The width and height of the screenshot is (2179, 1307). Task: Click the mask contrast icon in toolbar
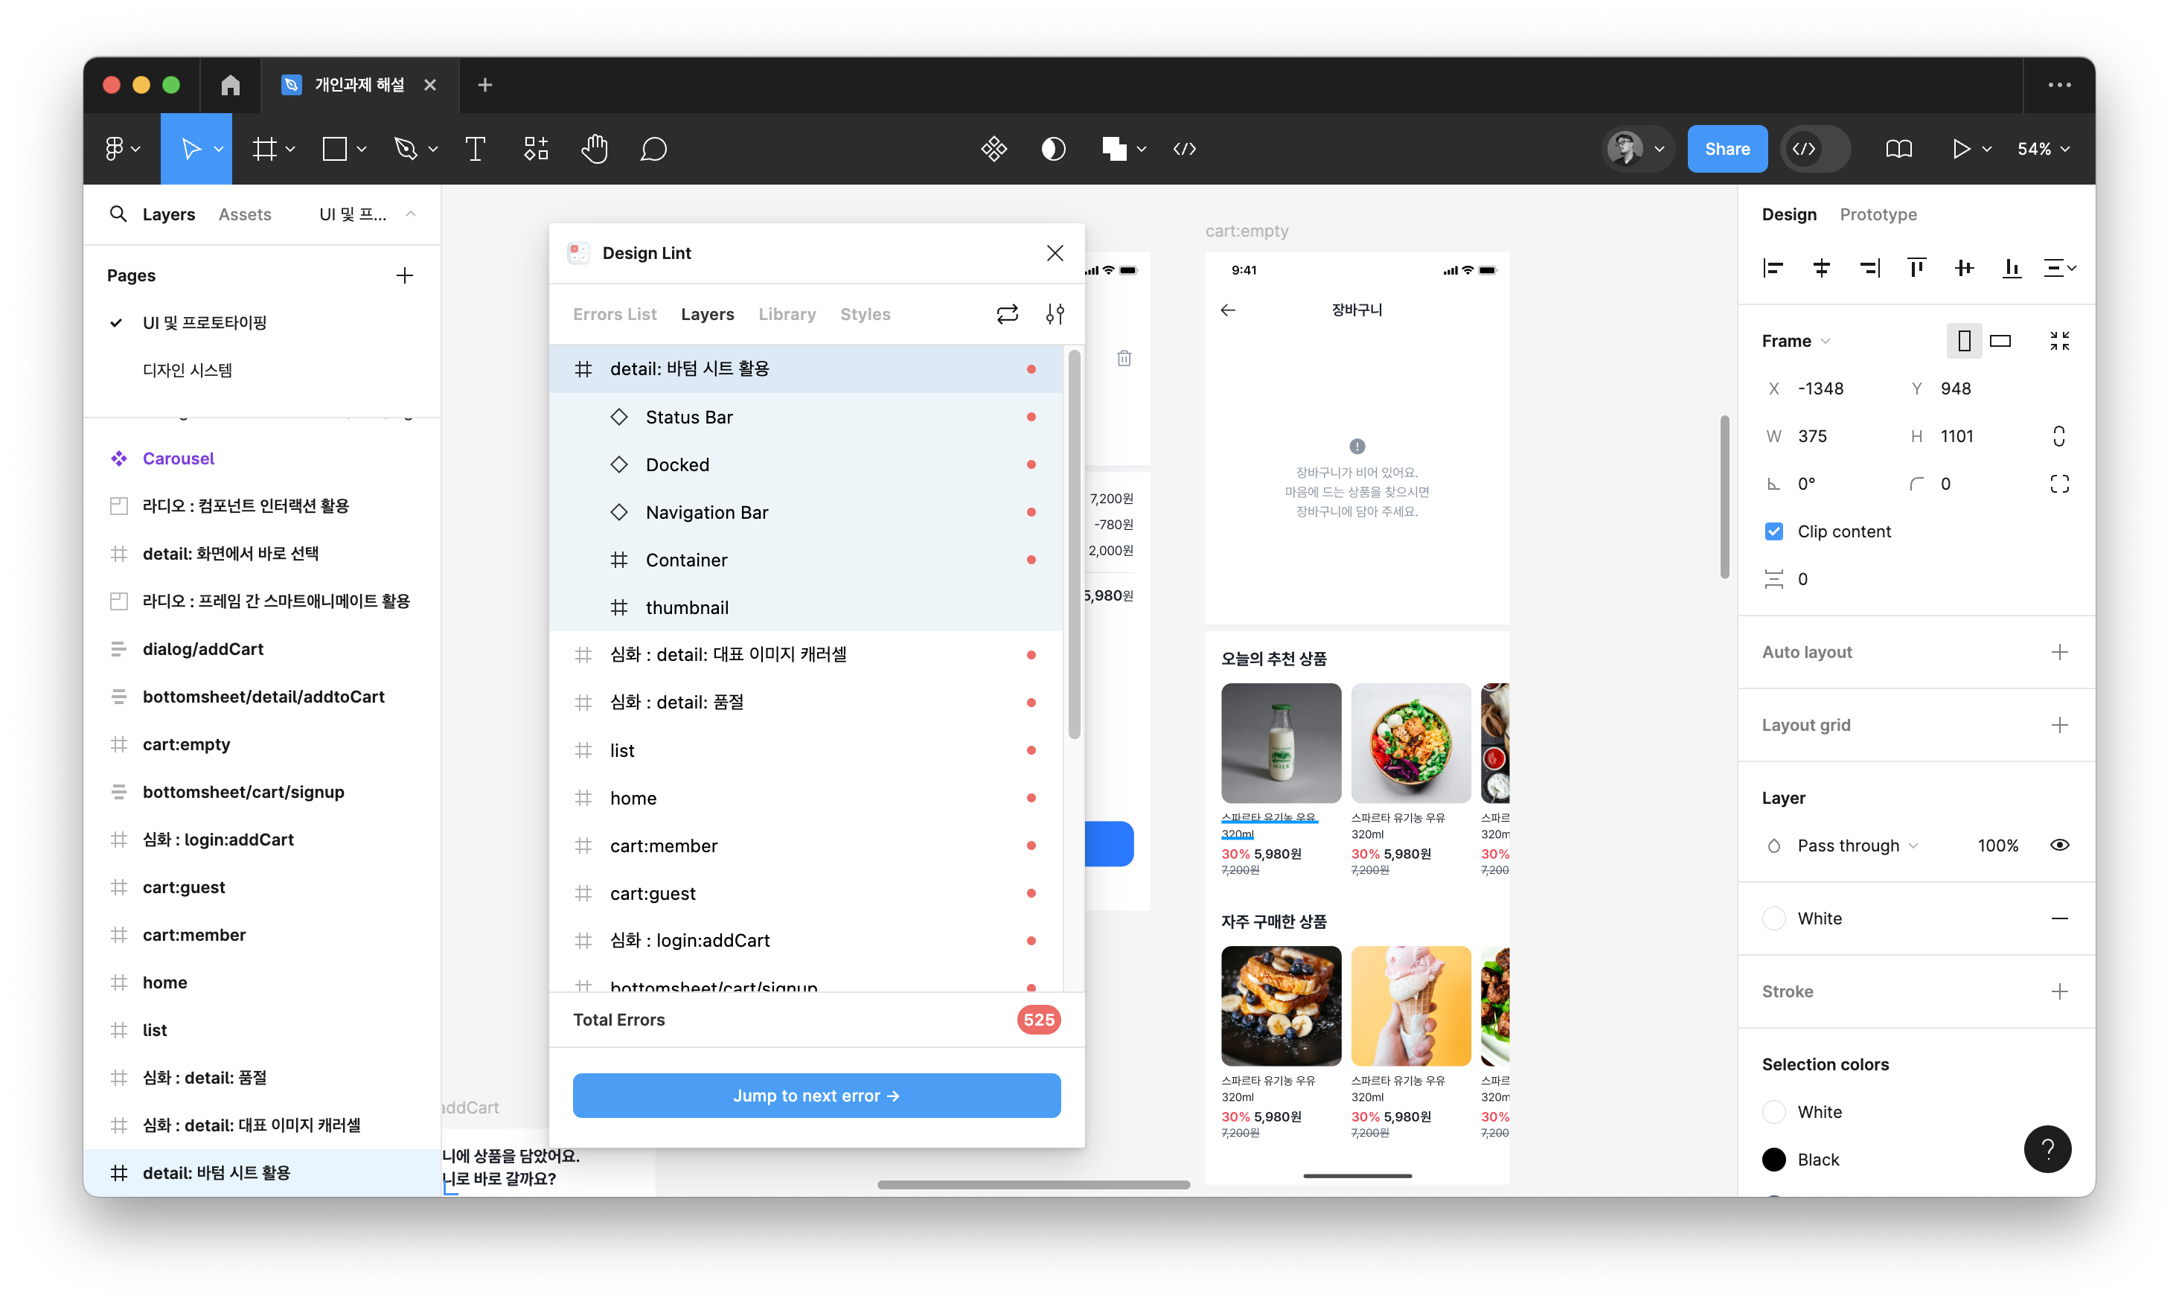point(1053,149)
